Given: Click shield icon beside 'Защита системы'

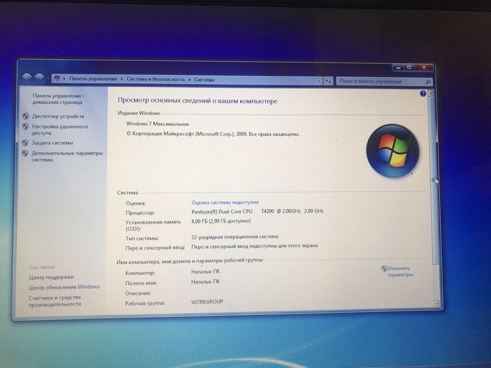Looking at the screenshot, I should coord(26,143).
